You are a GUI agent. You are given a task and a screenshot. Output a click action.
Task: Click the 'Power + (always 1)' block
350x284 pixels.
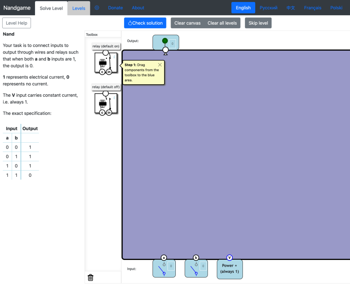(230, 269)
